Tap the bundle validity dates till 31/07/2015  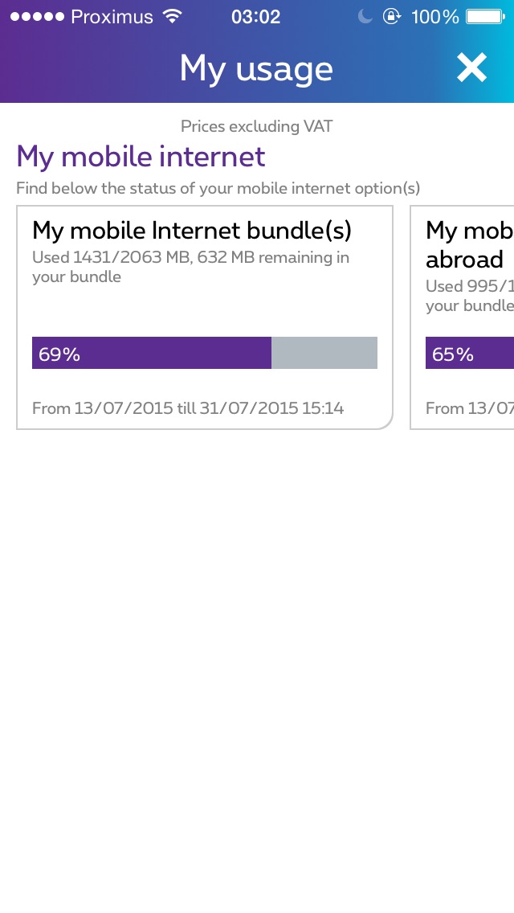point(188,408)
